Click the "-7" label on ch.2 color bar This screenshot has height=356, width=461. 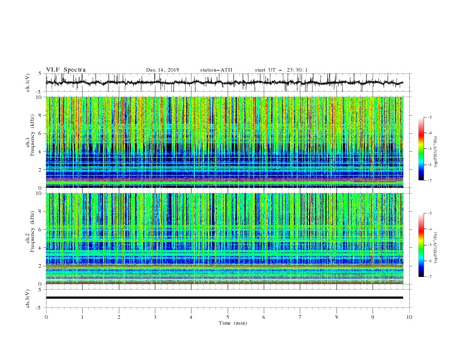pyautogui.click(x=429, y=276)
